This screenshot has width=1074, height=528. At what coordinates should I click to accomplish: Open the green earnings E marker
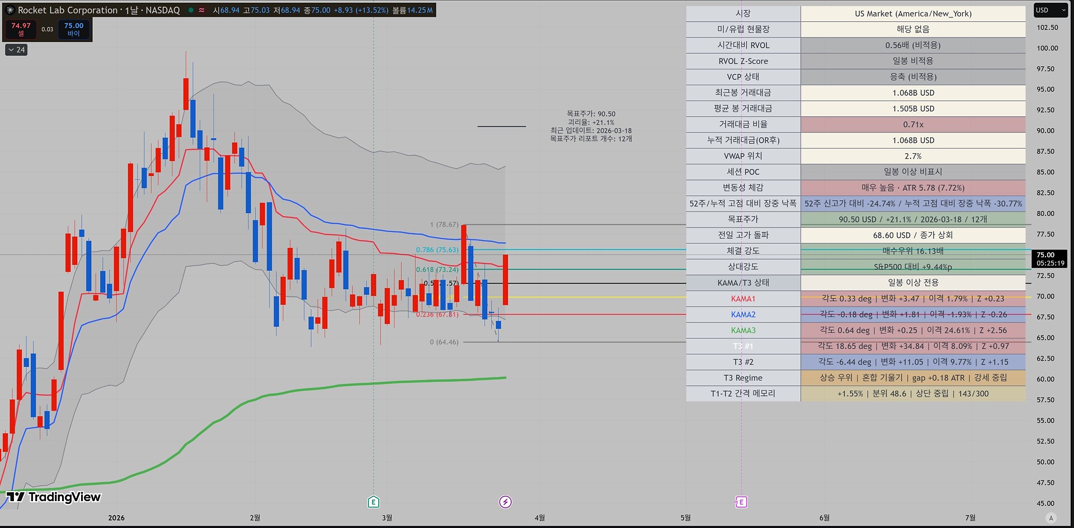point(374,502)
